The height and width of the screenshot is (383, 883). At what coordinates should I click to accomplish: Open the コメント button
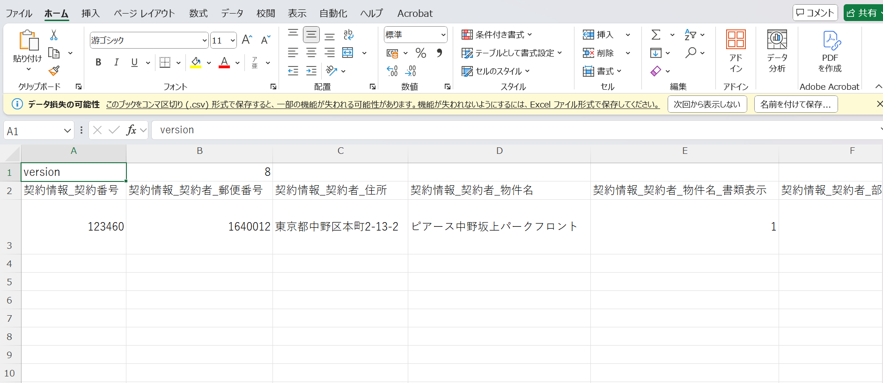tap(815, 13)
